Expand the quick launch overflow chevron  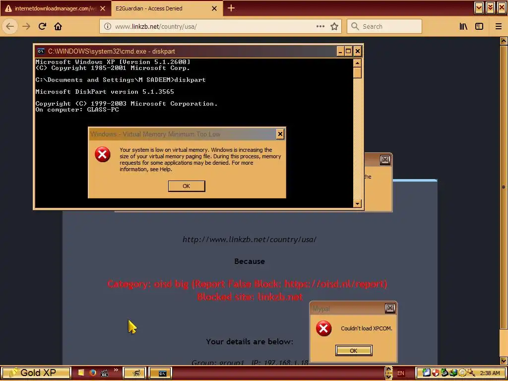[116, 370]
